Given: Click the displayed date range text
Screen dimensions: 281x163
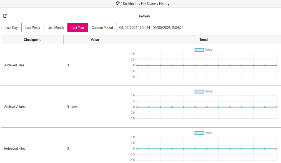Looking at the screenshot, I should click(x=151, y=28).
